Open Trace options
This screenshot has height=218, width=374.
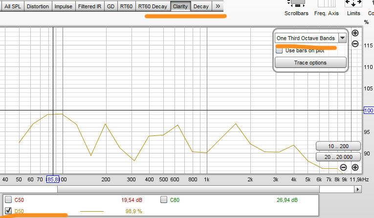pyautogui.click(x=310, y=63)
